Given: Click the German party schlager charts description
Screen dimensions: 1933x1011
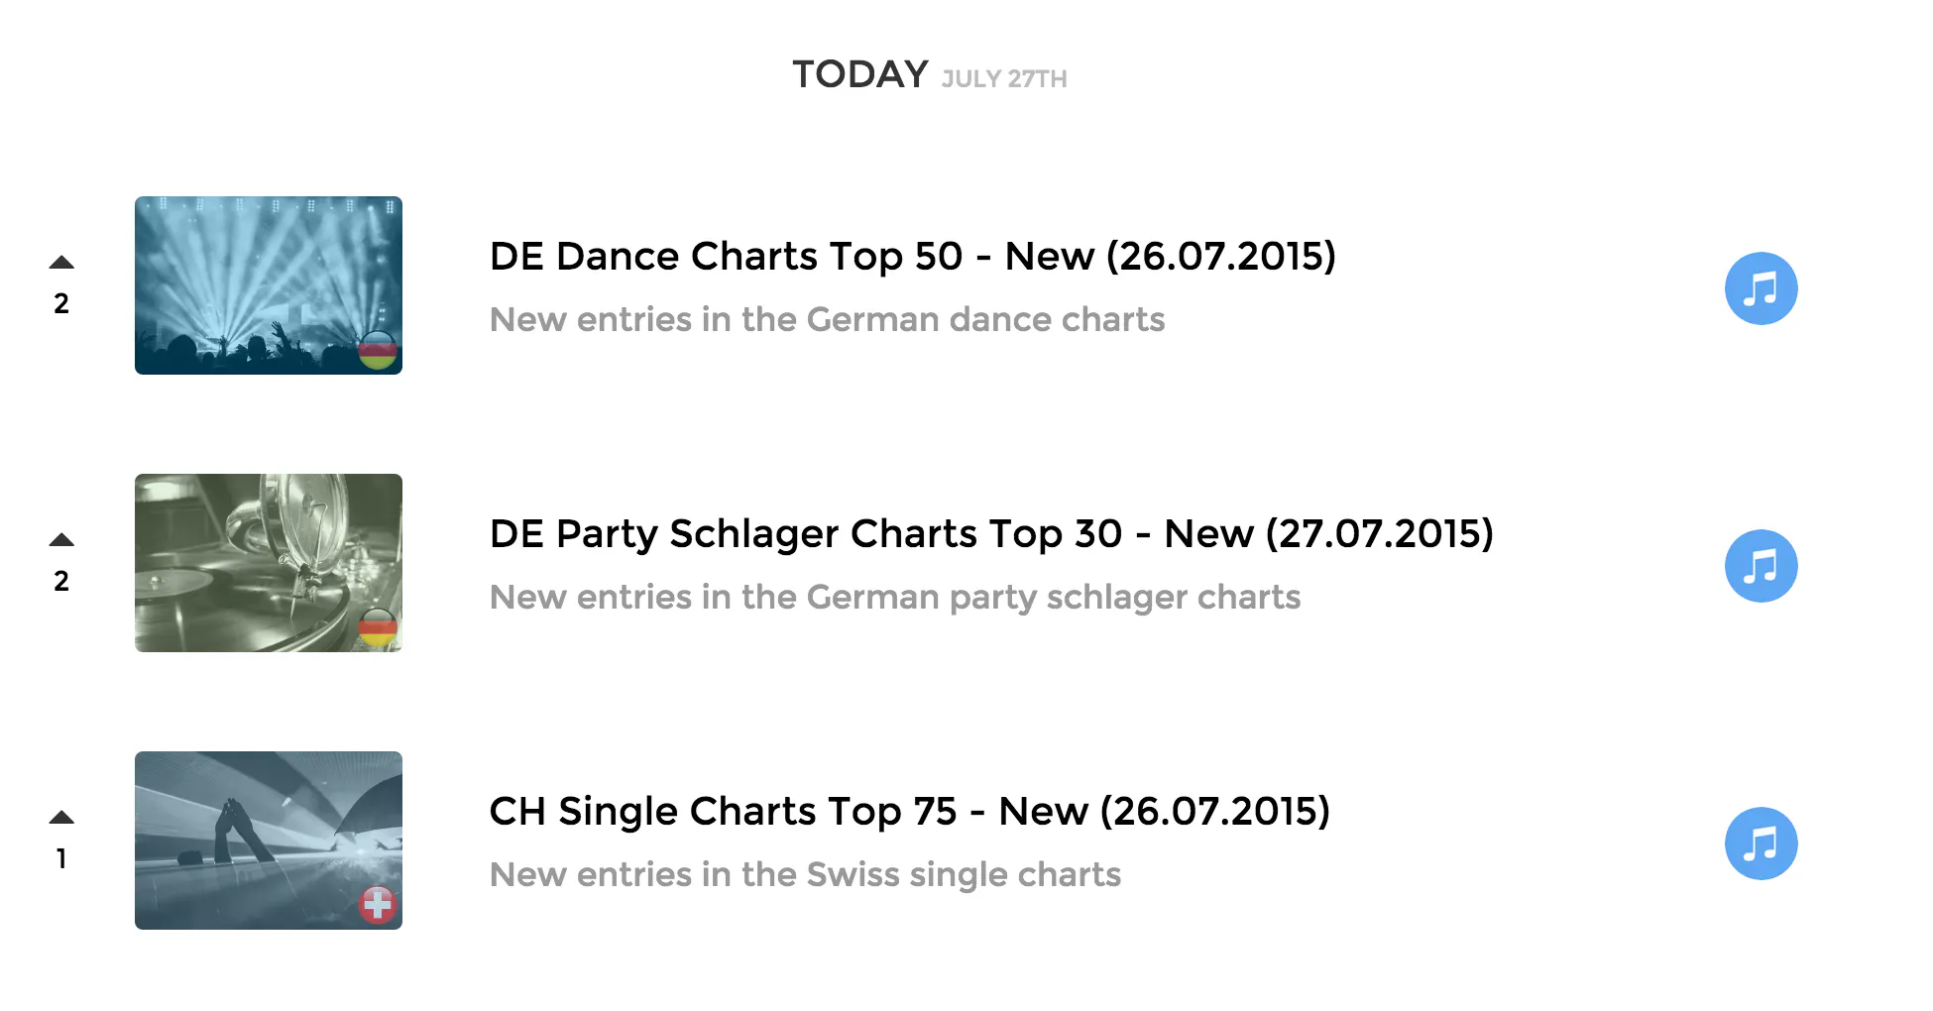Looking at the screenshot, I should [x=895, y=598].
